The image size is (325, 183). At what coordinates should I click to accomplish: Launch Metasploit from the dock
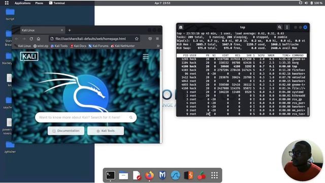pos(162,175)
